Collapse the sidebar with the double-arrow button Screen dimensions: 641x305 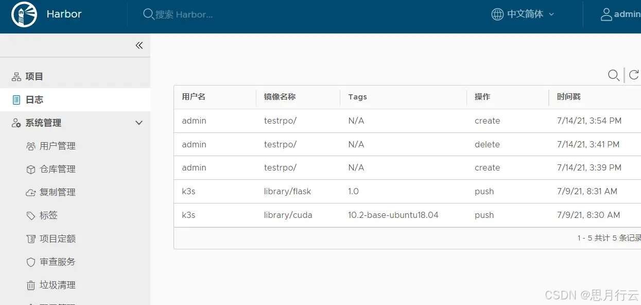[138, 45]
